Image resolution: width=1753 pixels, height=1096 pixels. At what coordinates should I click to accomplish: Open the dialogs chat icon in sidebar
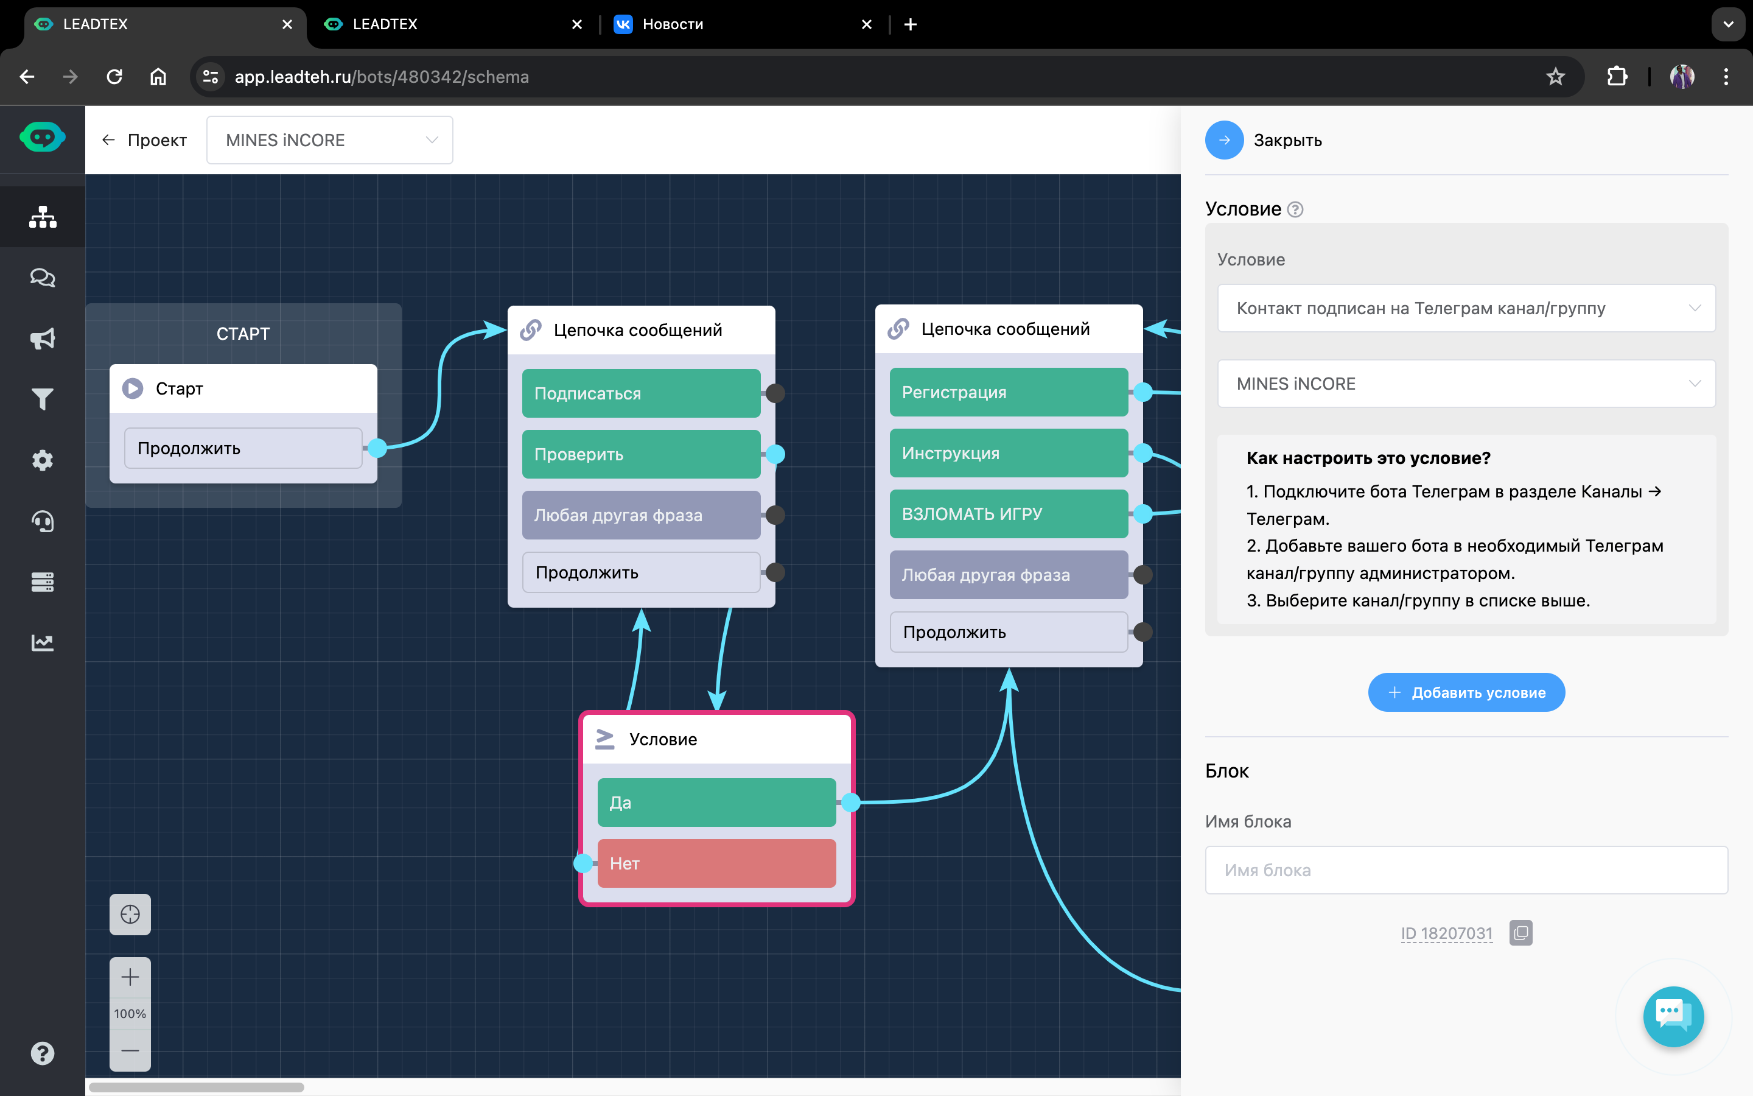click(43, 278)
